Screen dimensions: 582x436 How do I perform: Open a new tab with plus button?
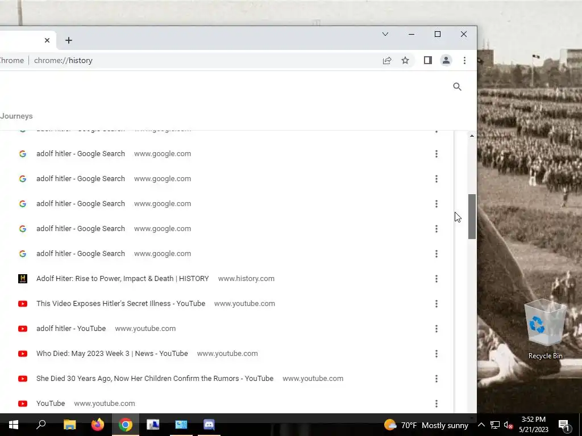(69, 40)
